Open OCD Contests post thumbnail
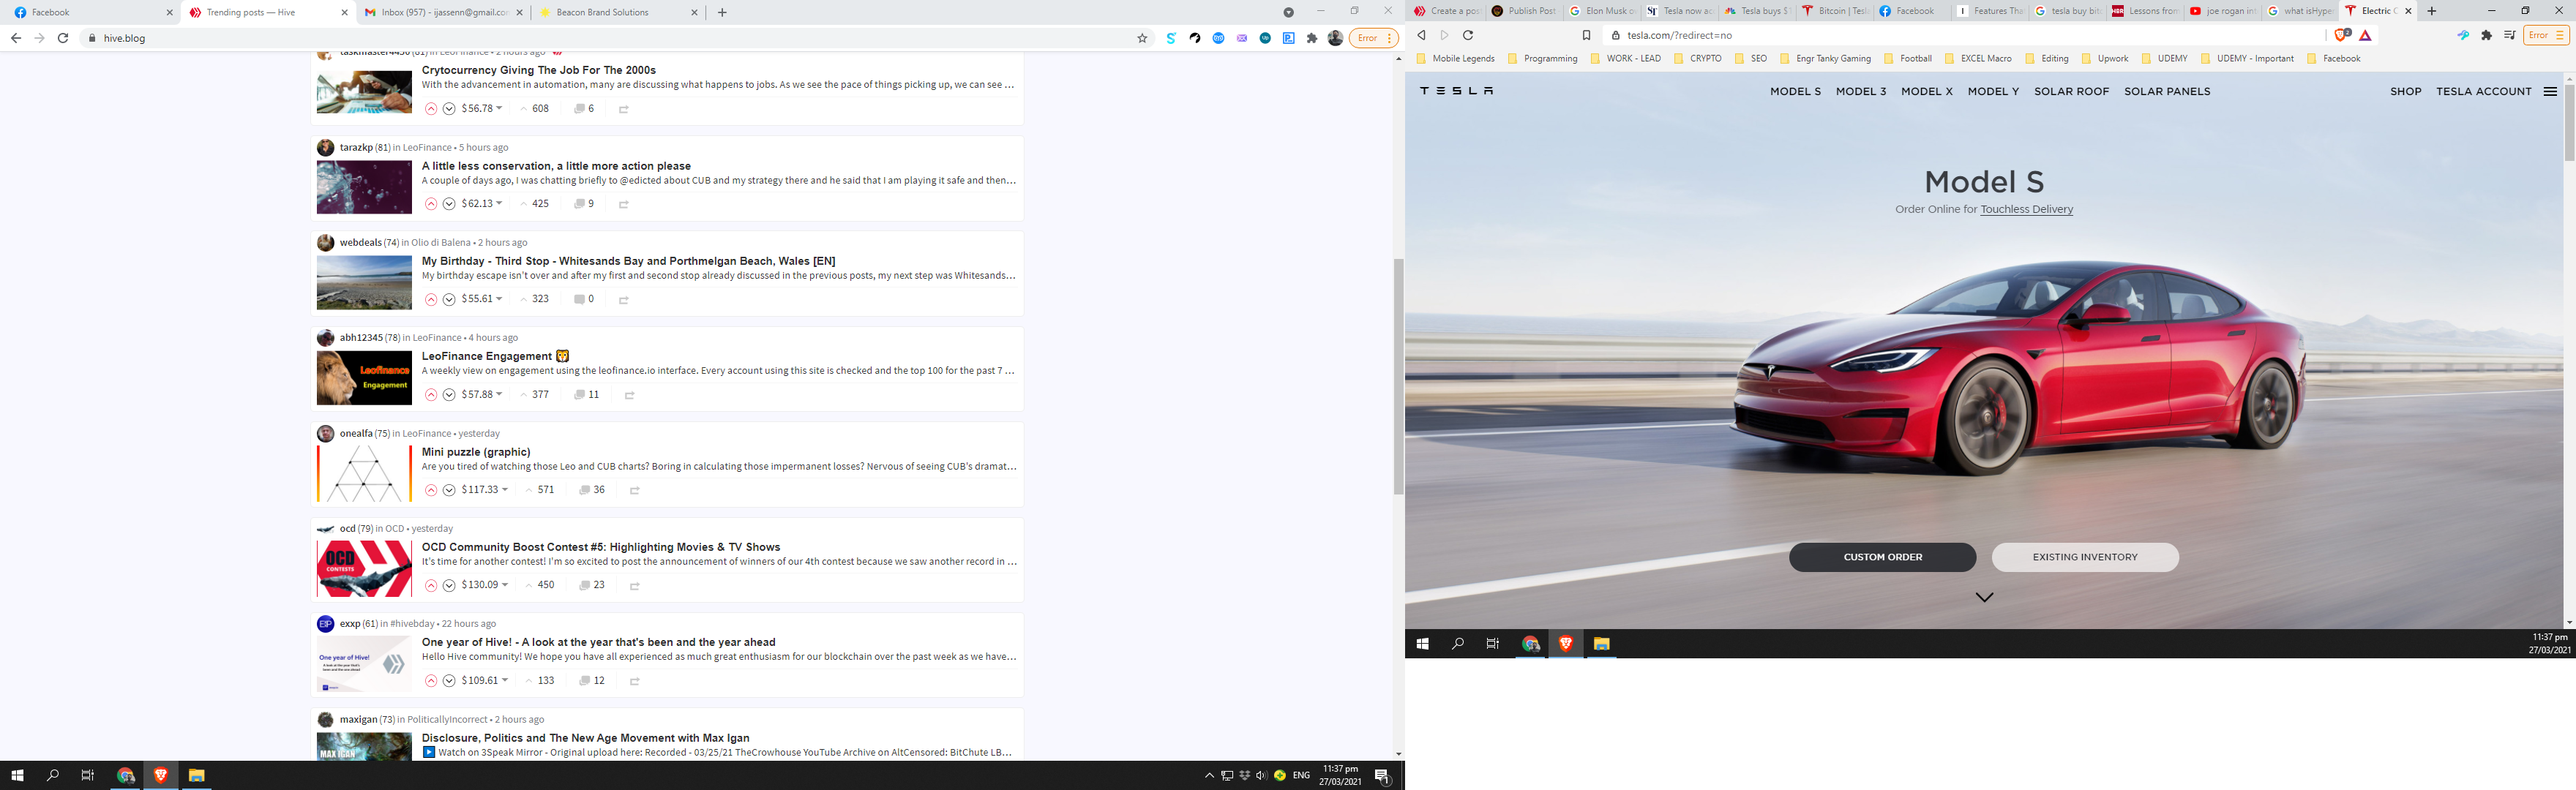Image resolution: width=2576 pixels, height=790 pixels. (364, 568)
